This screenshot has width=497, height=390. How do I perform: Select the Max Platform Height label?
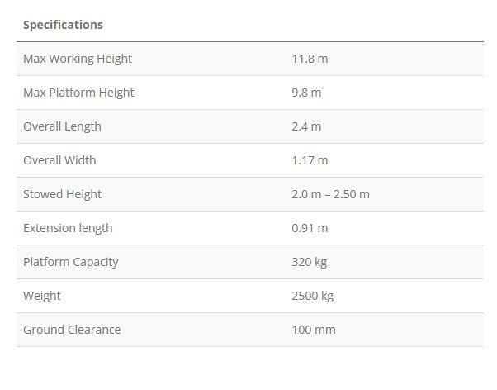(x=78, y=93)
